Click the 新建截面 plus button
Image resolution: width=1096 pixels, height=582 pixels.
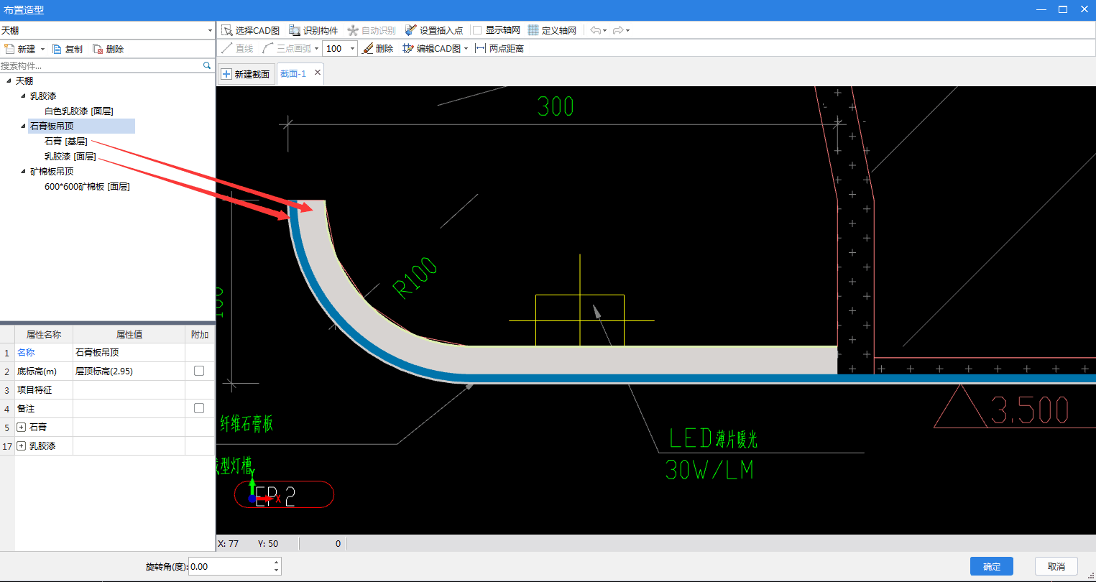tap(247, 74)
